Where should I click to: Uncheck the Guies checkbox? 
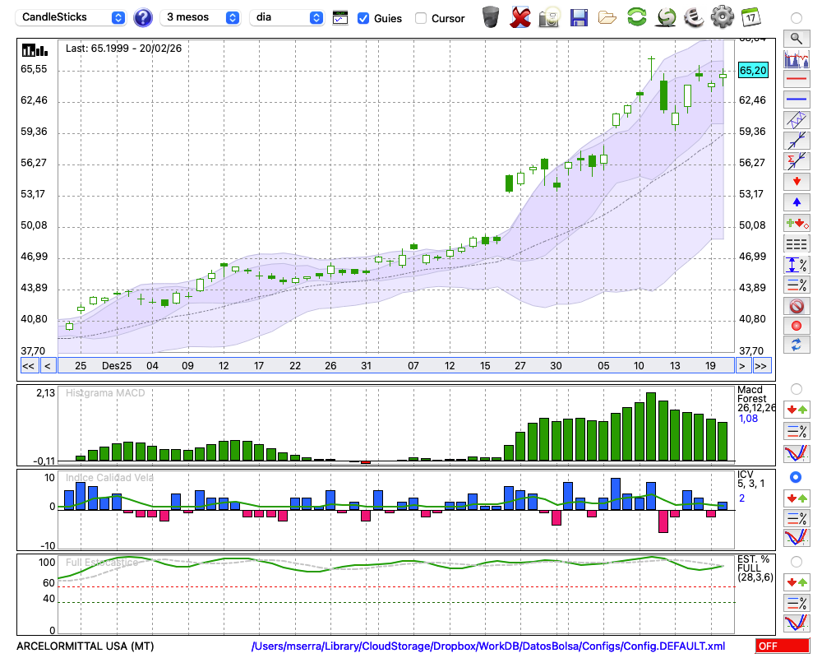363,18
